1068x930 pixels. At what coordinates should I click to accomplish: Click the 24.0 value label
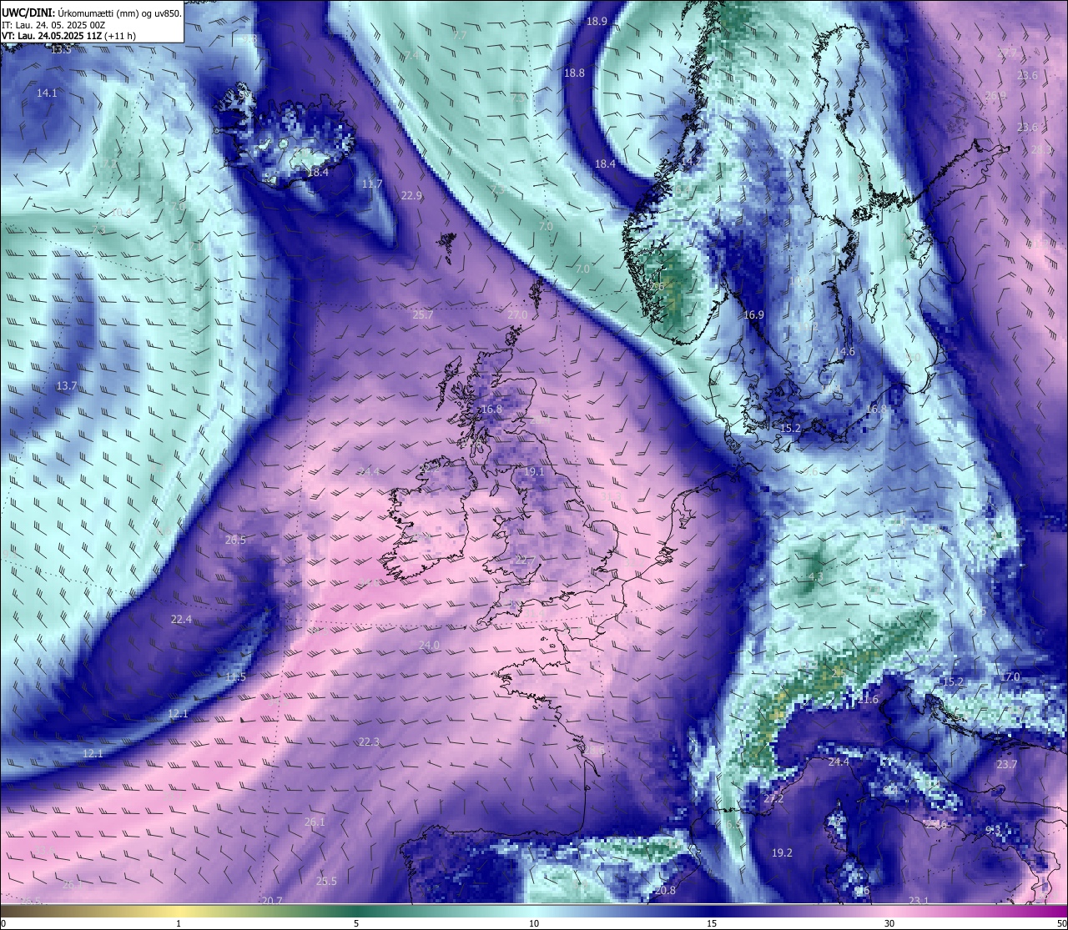[429, 646]
